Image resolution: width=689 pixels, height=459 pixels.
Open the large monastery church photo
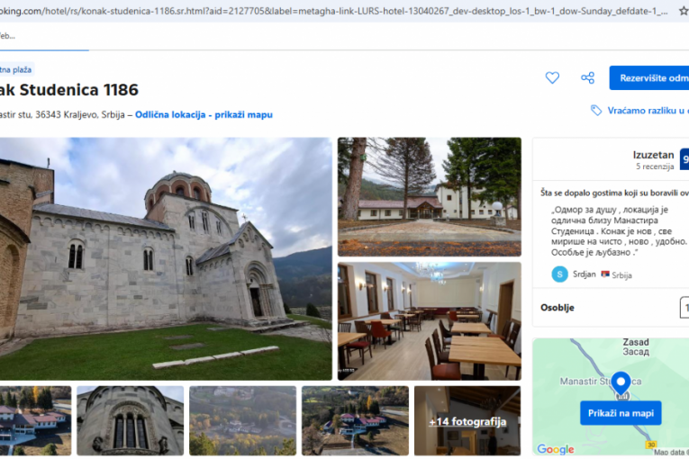point(165,258)
